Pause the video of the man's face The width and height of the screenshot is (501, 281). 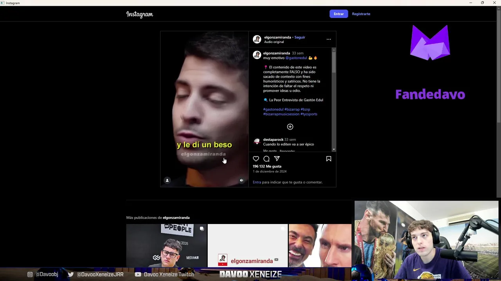(204, 109)
